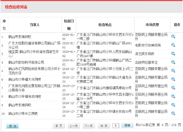Open details for row 4 鹤山市新华购书有限公司
This screenshot has width=183, height=132.
[173, 62]
